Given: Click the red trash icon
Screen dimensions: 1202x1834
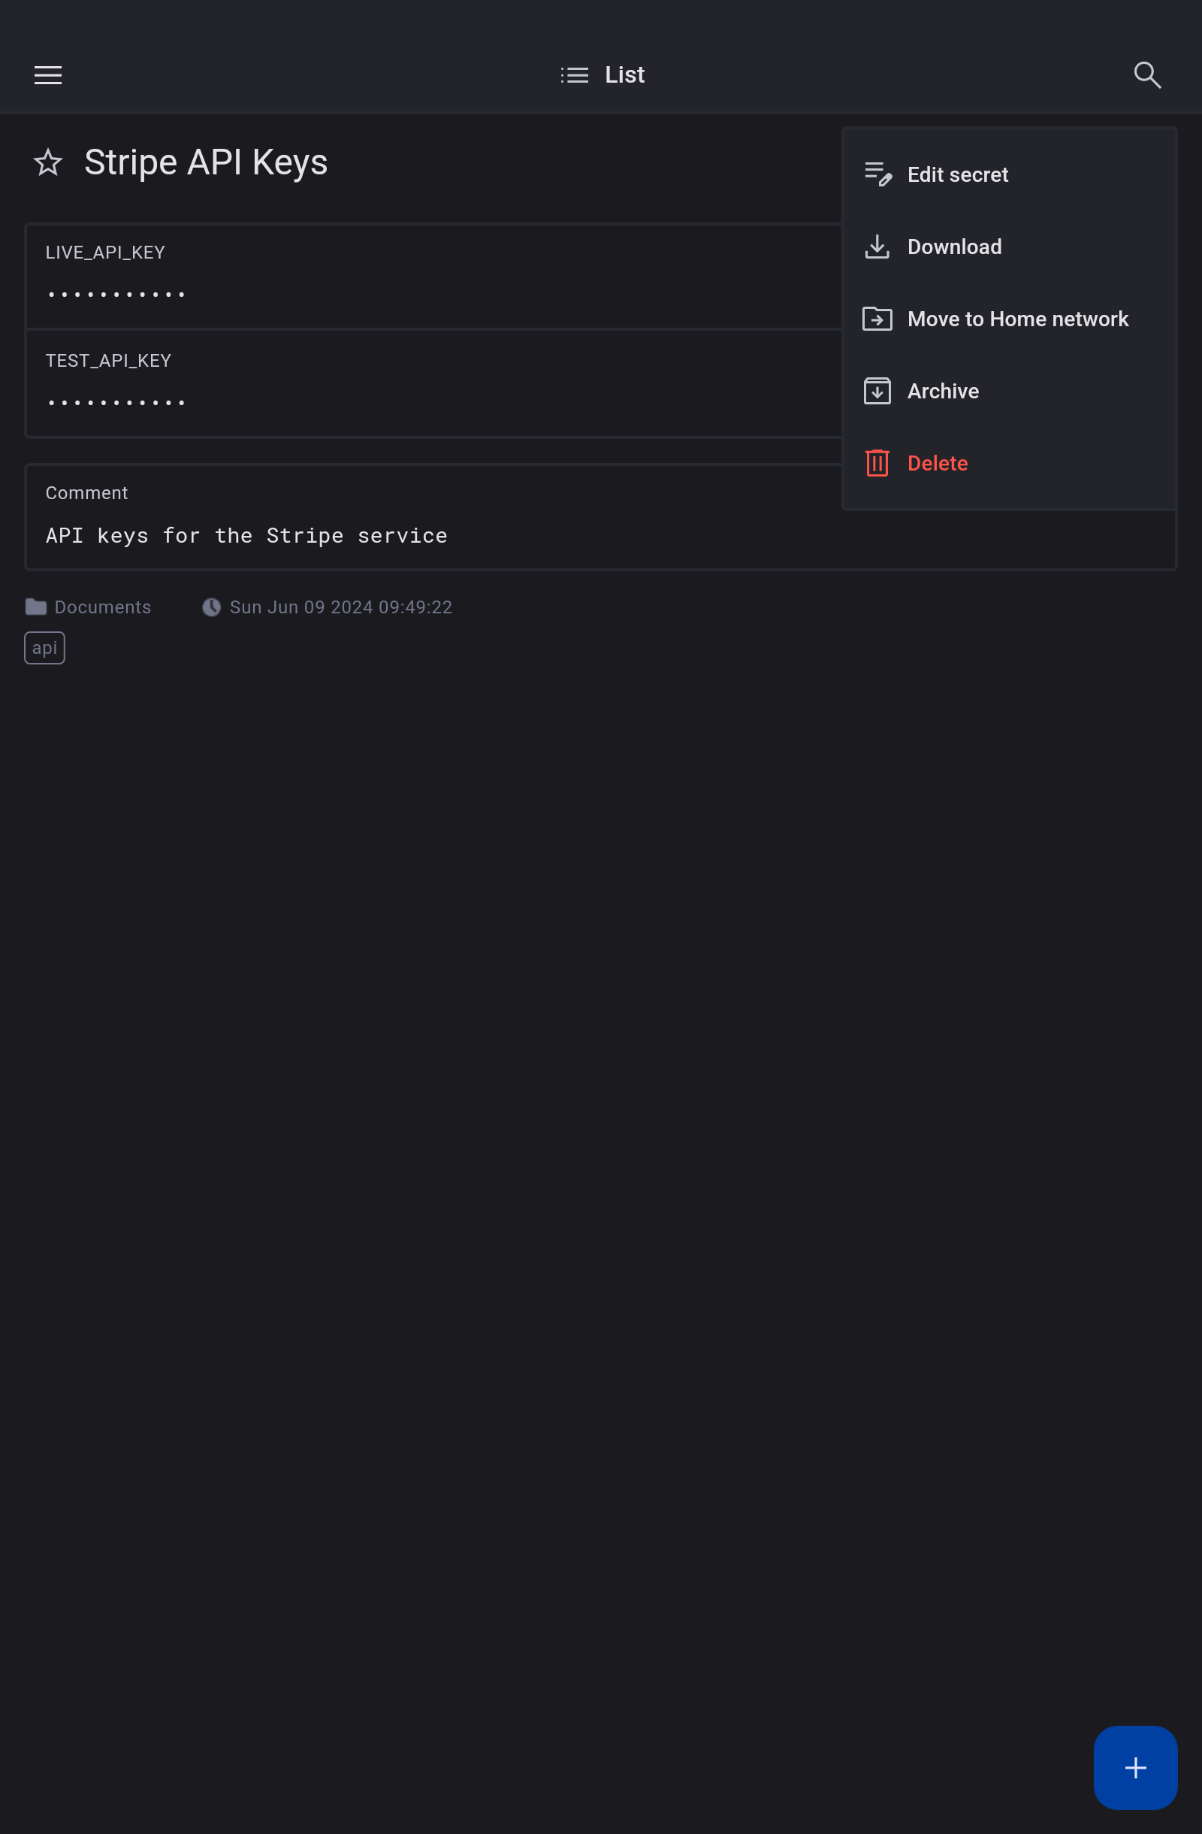Looking at the screenshot, I should (x=877, y=463).
